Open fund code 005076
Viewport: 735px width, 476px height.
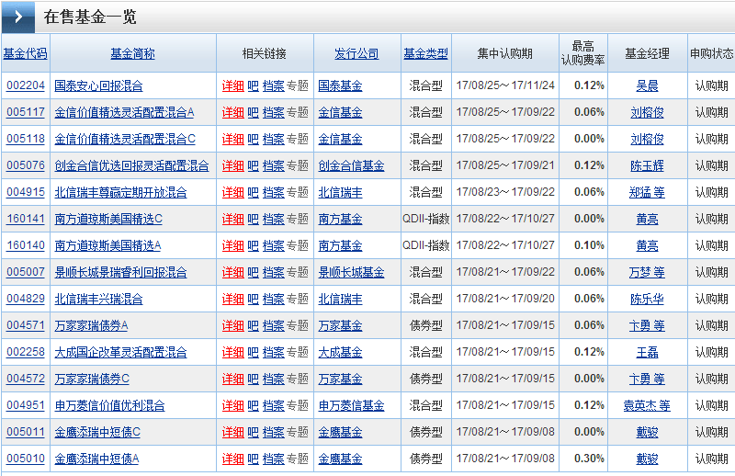click(x=26, y=165)
